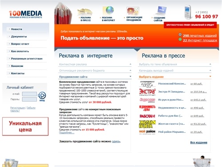Screen dimensions: 222x167
Task: Open price 'от 60 руб.' link
Action: coord(196,84)
